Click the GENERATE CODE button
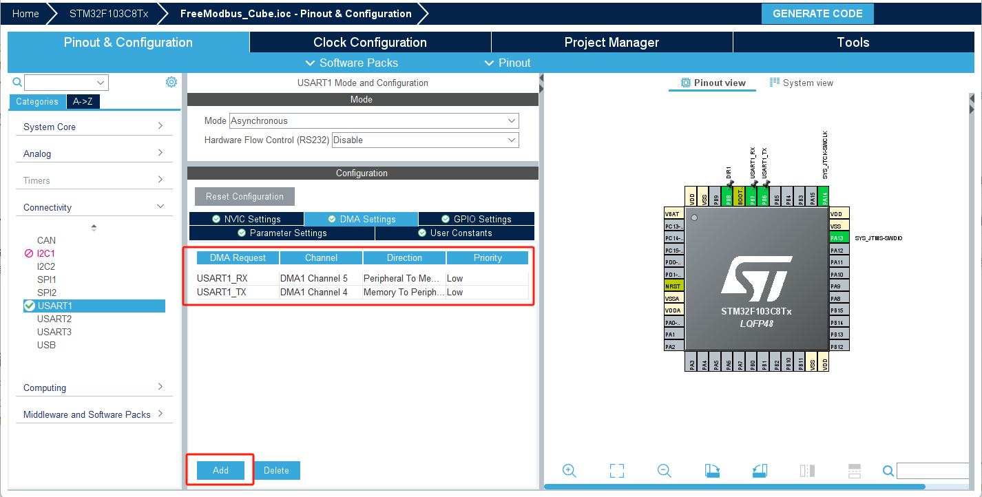Screen dimensions: 982x497 pyautogui.click(x=817, y=14)
